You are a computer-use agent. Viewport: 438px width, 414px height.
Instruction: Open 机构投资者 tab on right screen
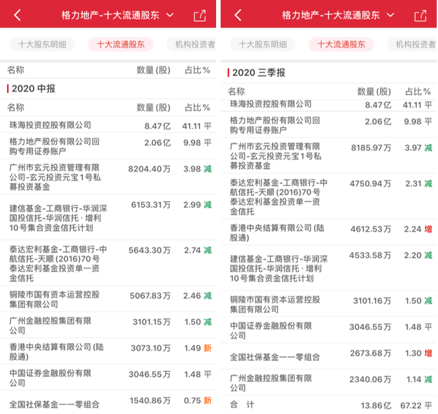(x=412, y=45)
